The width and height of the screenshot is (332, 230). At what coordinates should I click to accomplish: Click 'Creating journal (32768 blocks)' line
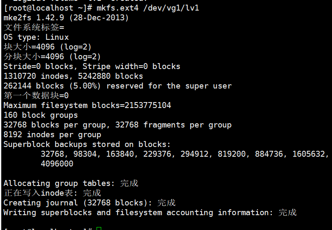[x=90, y=203]
